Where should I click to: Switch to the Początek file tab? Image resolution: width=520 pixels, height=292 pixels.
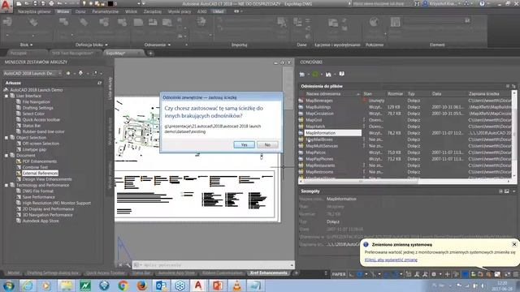point(18,53)
